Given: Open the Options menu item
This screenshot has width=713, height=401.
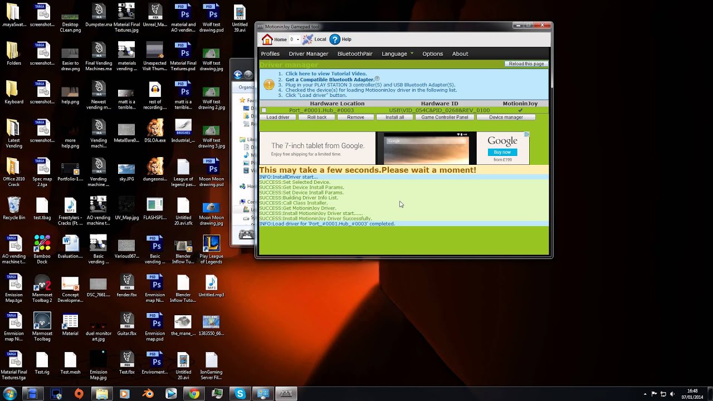Looking at the screenshot, I should click(432, 53).
